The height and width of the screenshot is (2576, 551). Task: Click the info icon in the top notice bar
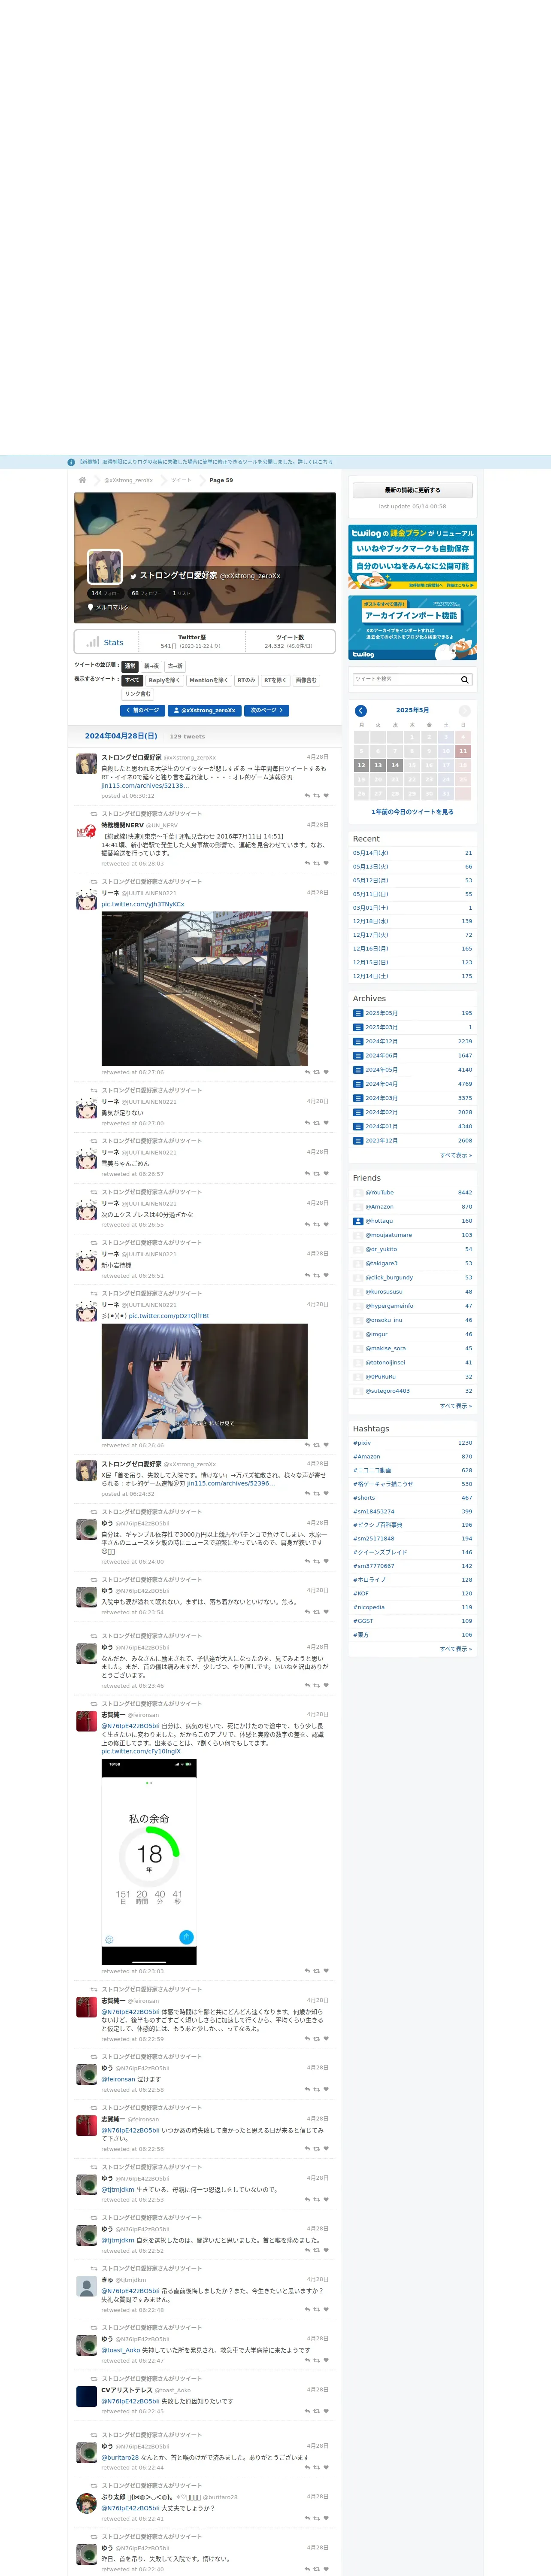click(x=71, y=462)
